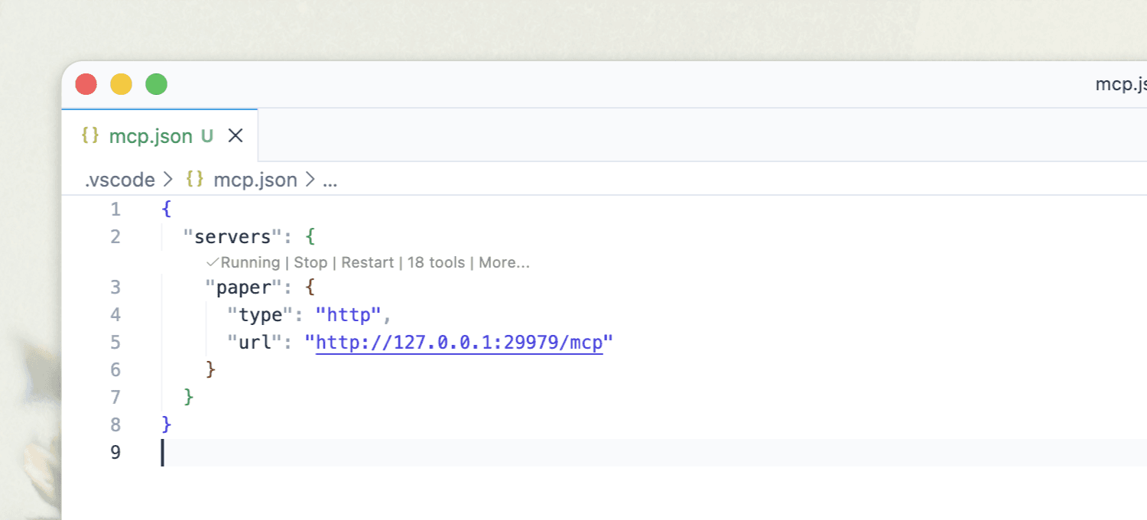Restart the paper MCP server
1147x520 pixels.
(367, 262)
